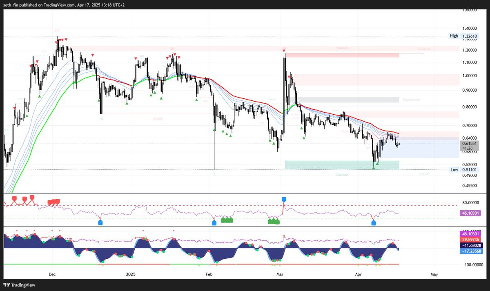Viewport: 490px width, 291px height.
Task: Click the blue marker under the early-February RSI dip
Action: coord(214,223)
